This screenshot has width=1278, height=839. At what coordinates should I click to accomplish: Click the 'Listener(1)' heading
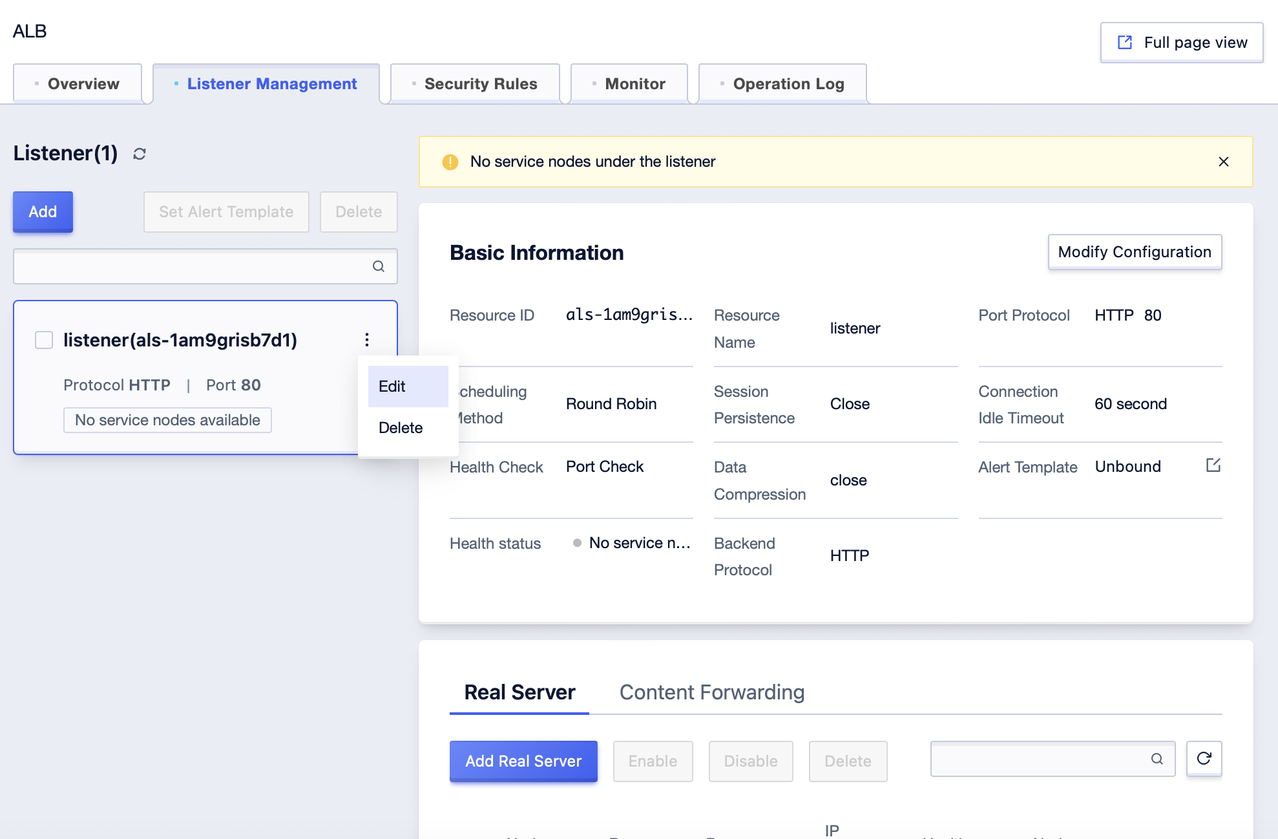[65, 153]
